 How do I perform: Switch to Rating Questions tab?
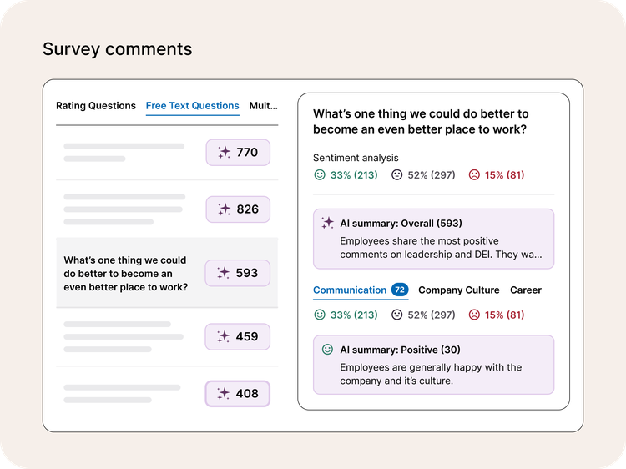point(95,106)
